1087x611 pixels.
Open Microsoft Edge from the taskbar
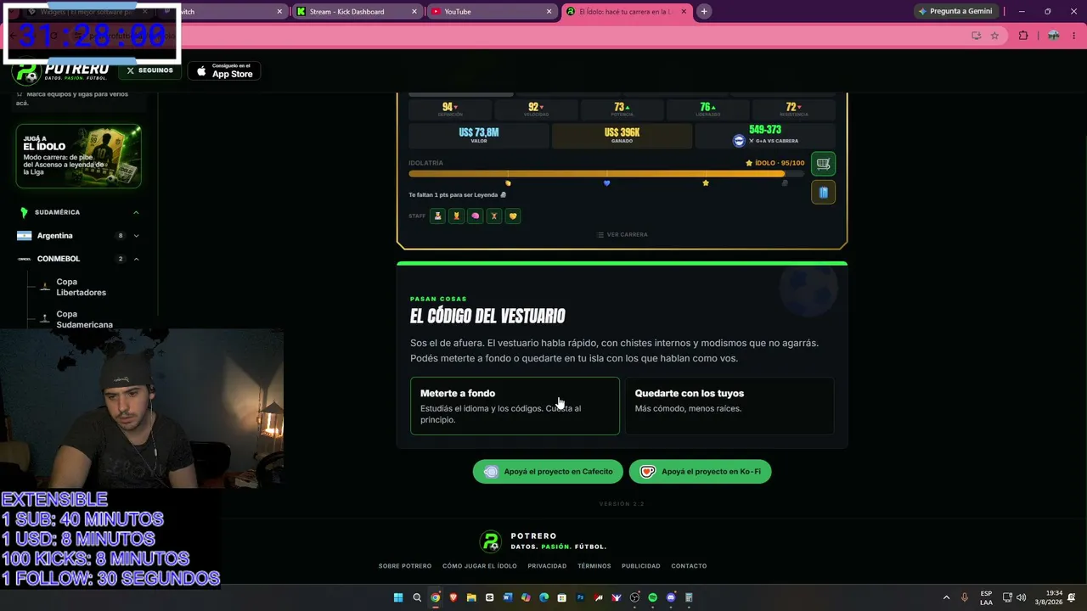click(543, 597)
